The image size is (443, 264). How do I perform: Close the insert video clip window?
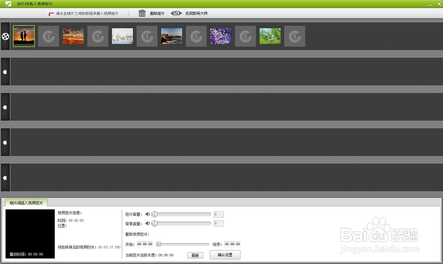439,4
